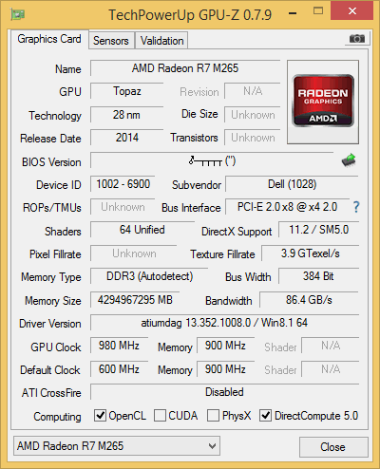This screenshot has height=469, width=380.
Task: Toggle the CUDA checkbox
Action: (x=160, y=415)
